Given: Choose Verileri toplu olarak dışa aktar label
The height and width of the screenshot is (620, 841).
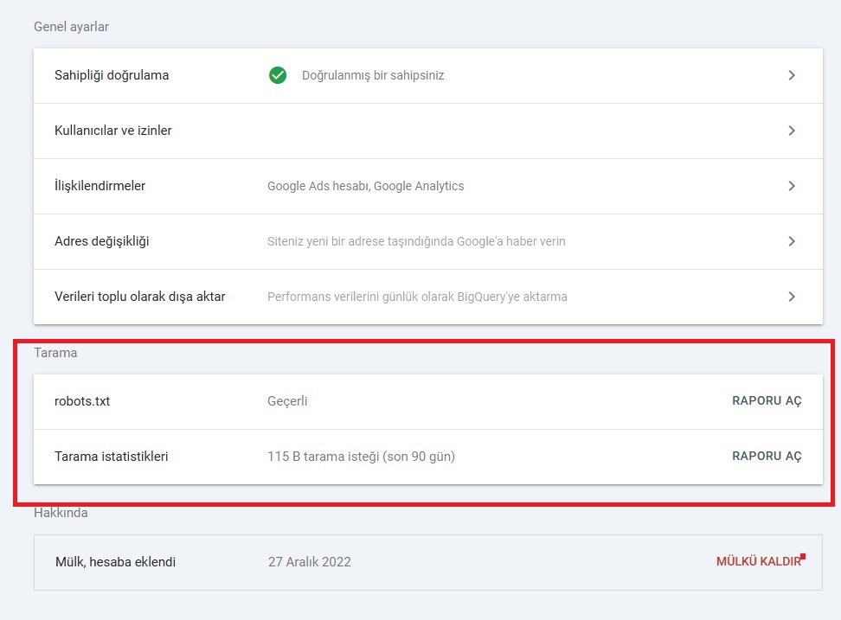Looking at the screenshot, I should point(140,297).
